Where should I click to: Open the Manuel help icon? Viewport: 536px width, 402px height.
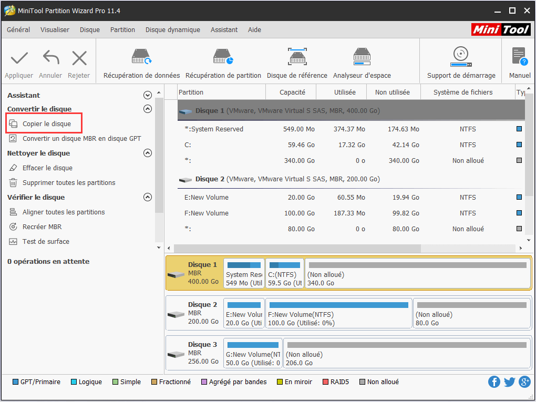tap(520, 56)
